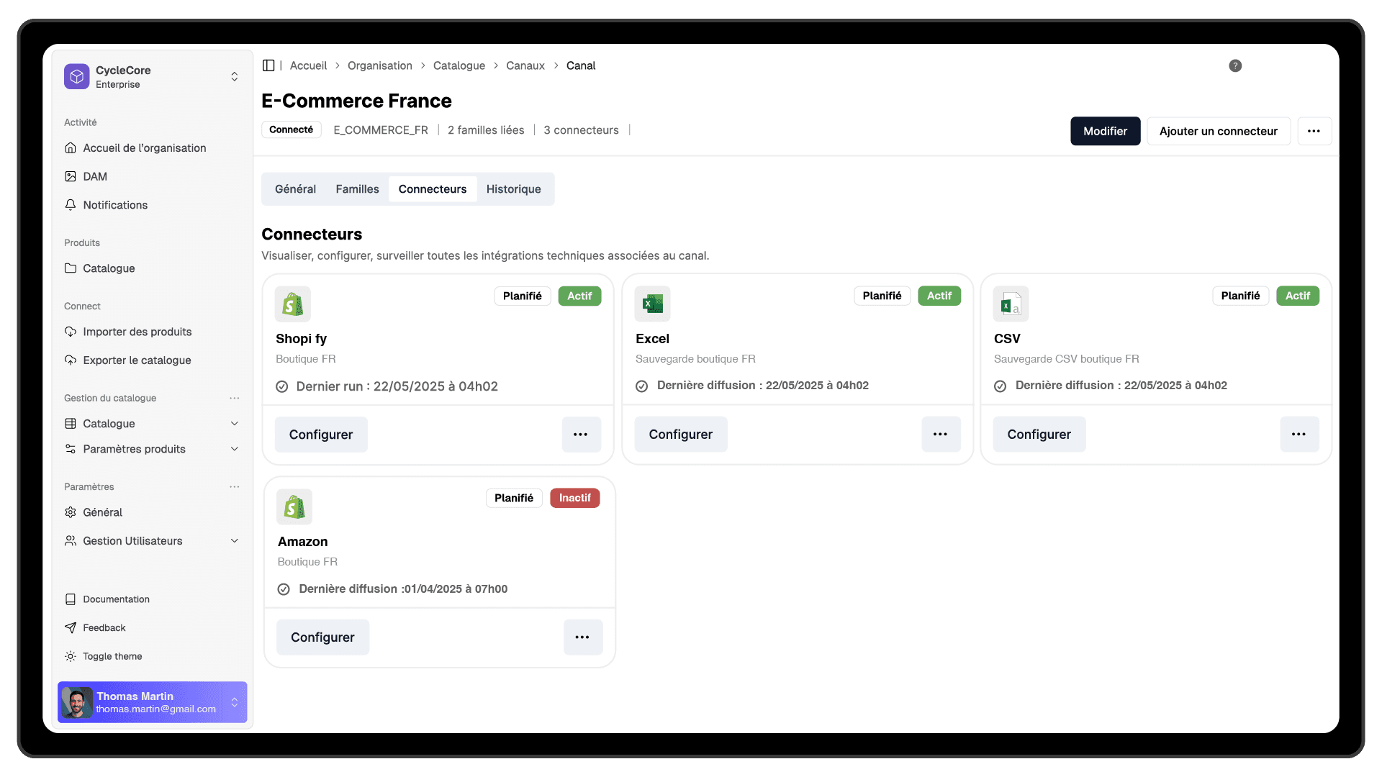This screenshot has height=777, width=1382.
Task: Switch to the Familles tab
Action: (x=357, y=189)
